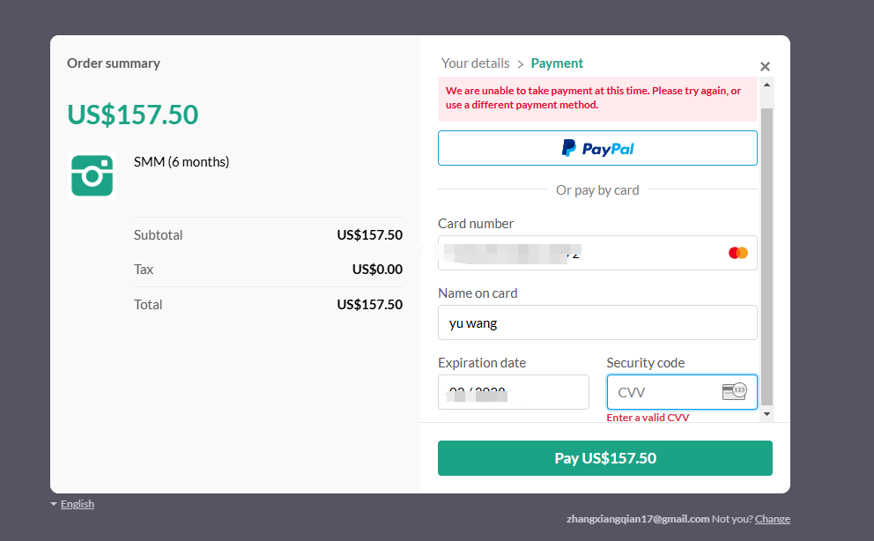Click the breadcrumb chevron after Your details
The image size is (874, 541).
coord(521,64)
